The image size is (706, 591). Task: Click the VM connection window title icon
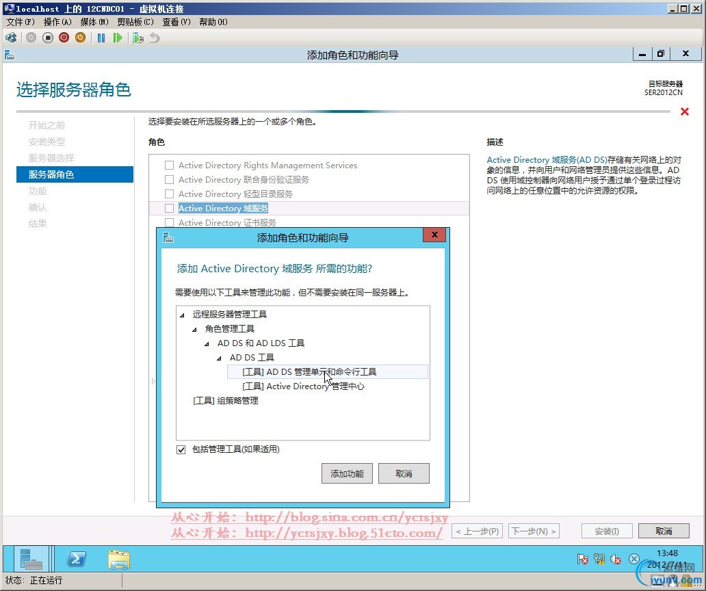click(x=9, y=8)
